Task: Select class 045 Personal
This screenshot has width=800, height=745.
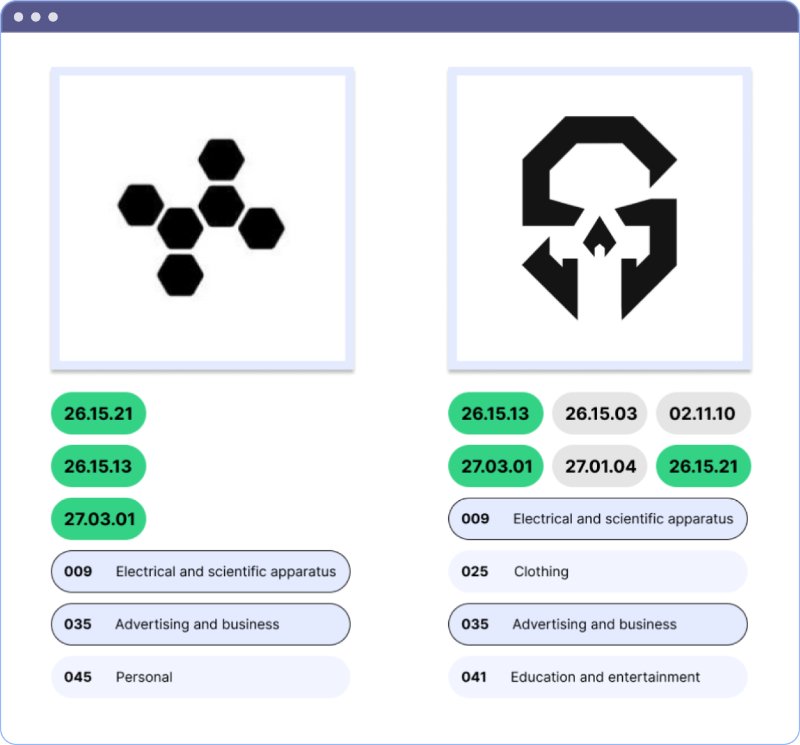Action: (200, 677)
